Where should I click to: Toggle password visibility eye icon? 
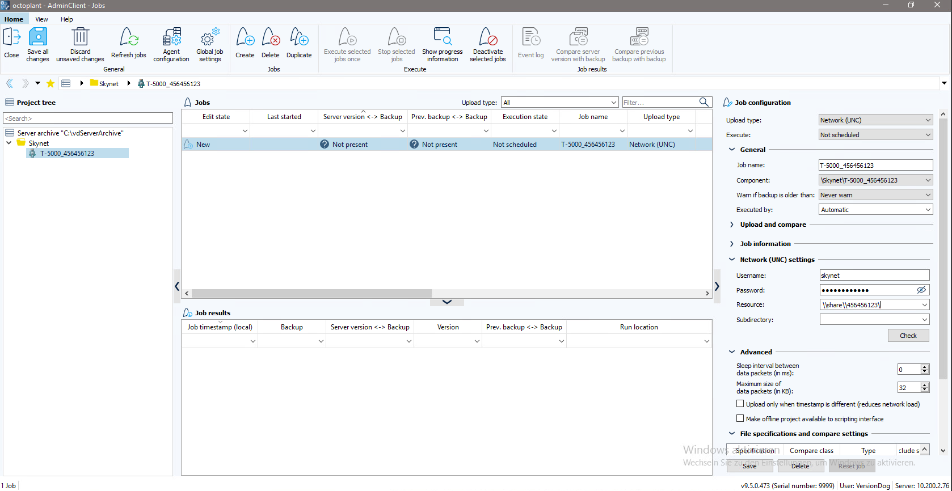[x=921, y=290]
